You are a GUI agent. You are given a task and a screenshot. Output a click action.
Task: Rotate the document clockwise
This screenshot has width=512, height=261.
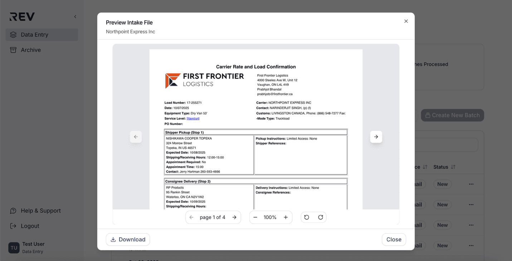pos(320,217)
